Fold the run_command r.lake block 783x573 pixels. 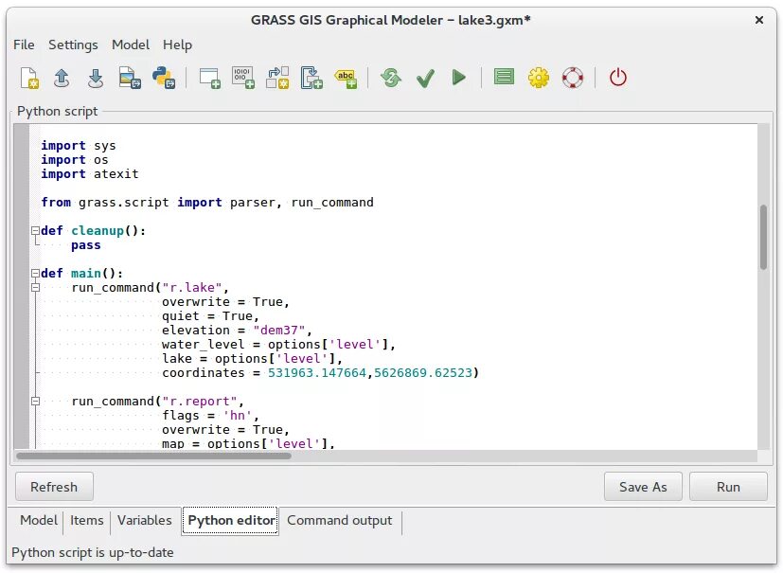coord(35,287)
